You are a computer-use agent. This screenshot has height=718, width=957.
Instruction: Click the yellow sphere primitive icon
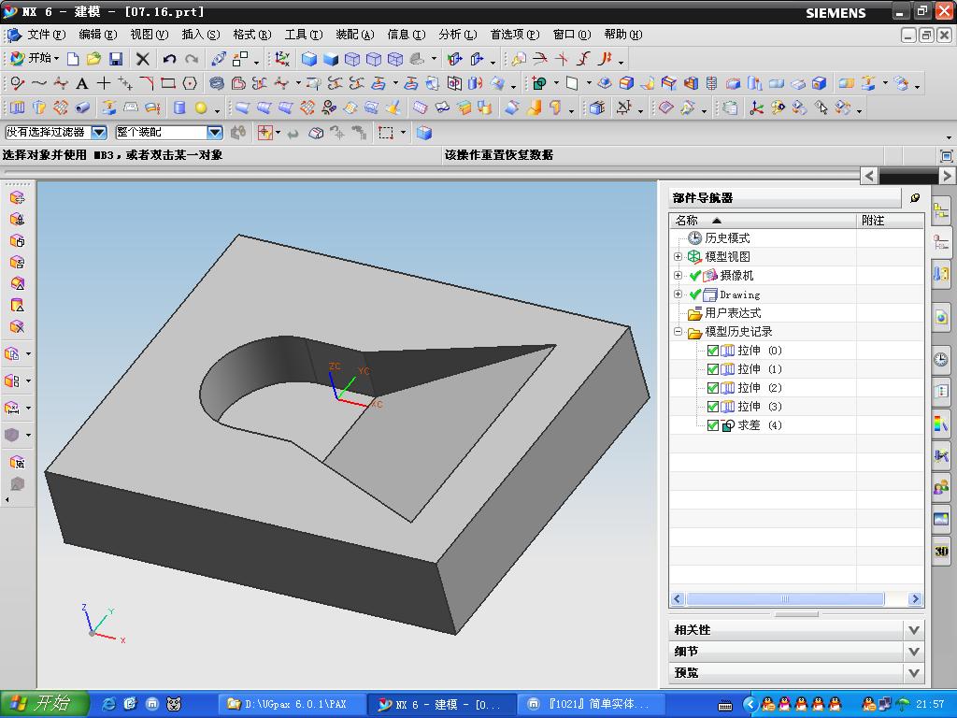pos(201,108)
